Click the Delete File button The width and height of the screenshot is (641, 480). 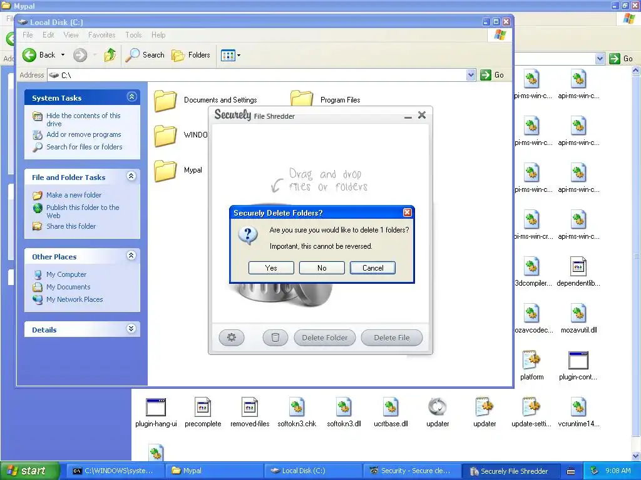tap(392, 337)
